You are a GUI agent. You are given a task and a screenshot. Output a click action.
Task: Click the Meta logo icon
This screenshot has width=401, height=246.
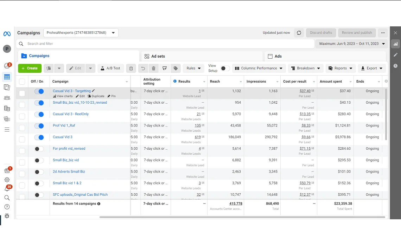click(x=7, y=34)
